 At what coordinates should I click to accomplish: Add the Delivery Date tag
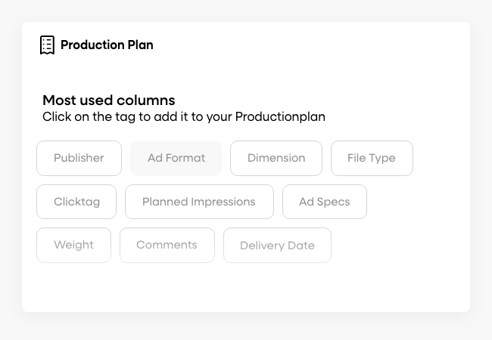(x=277, y=246)
